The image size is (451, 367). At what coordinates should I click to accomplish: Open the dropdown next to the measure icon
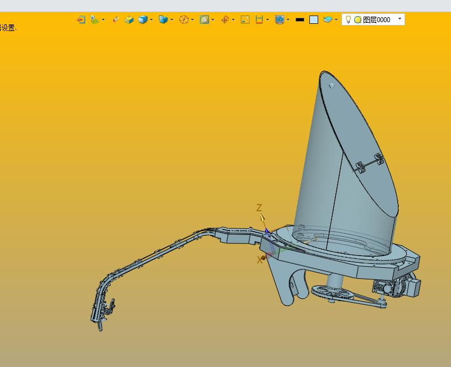(x=268, y=20)
